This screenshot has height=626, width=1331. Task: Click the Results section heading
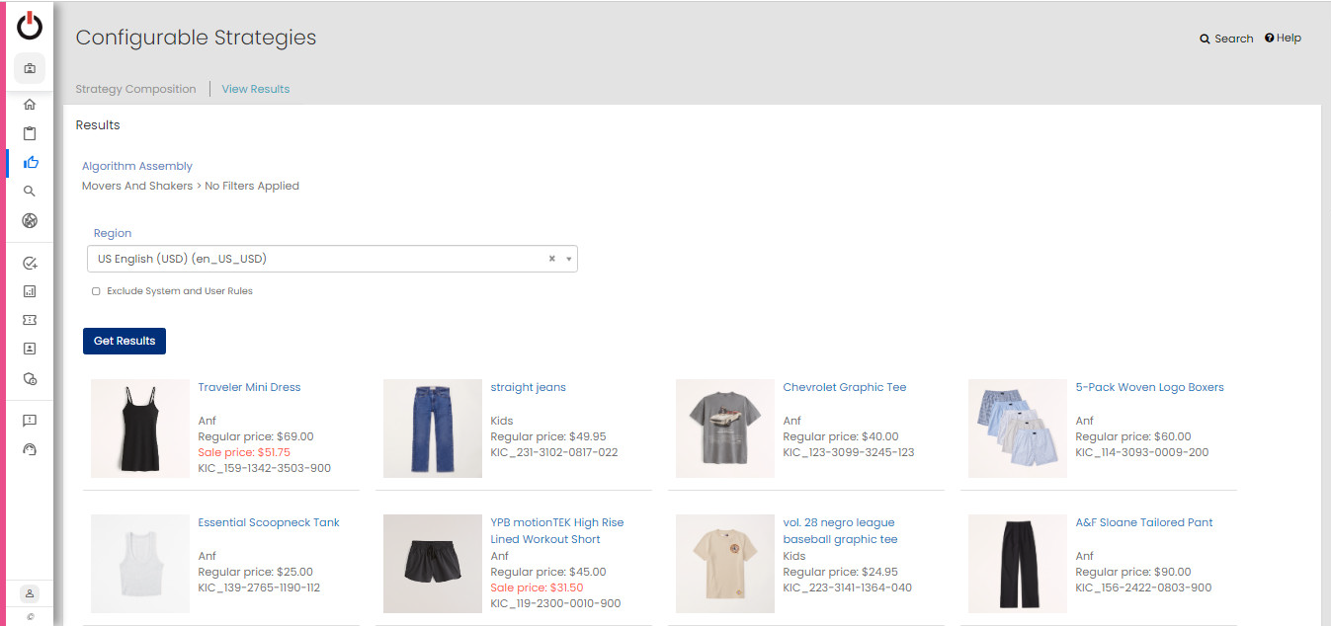[x=98, y=125]
